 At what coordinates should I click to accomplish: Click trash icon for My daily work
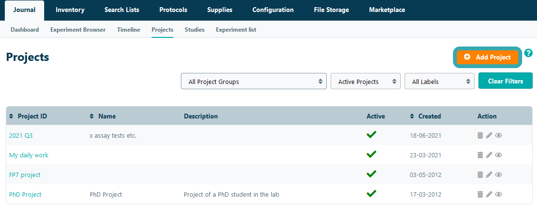pyautogui.click(x=480, y=155)
